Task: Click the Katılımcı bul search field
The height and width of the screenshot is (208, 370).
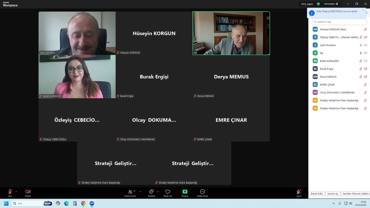Action: tap(339, 22)
